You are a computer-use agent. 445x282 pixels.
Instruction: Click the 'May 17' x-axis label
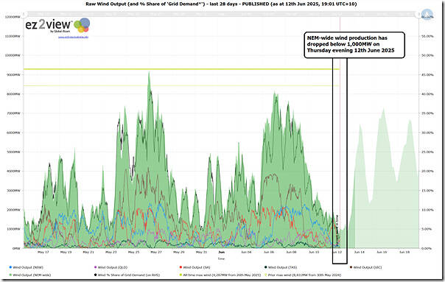(x=43, y=252)
